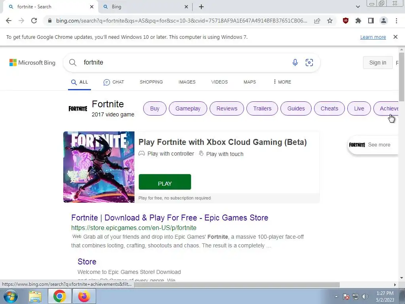Open visual search camera icon
The image size is (405, 304).
pyautogui.click(x=309, y=62)
